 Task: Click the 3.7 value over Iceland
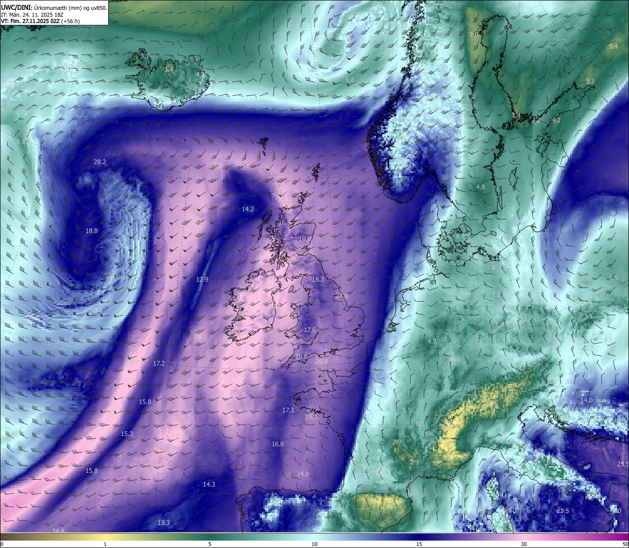[144, 57]
